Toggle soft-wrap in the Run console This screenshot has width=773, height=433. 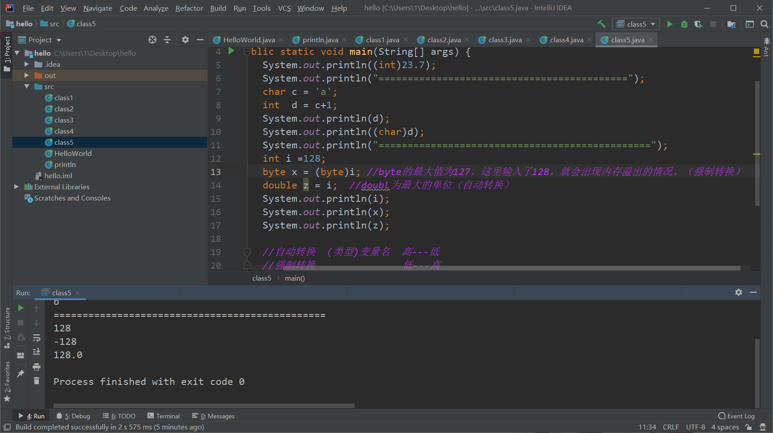(37, 338)
